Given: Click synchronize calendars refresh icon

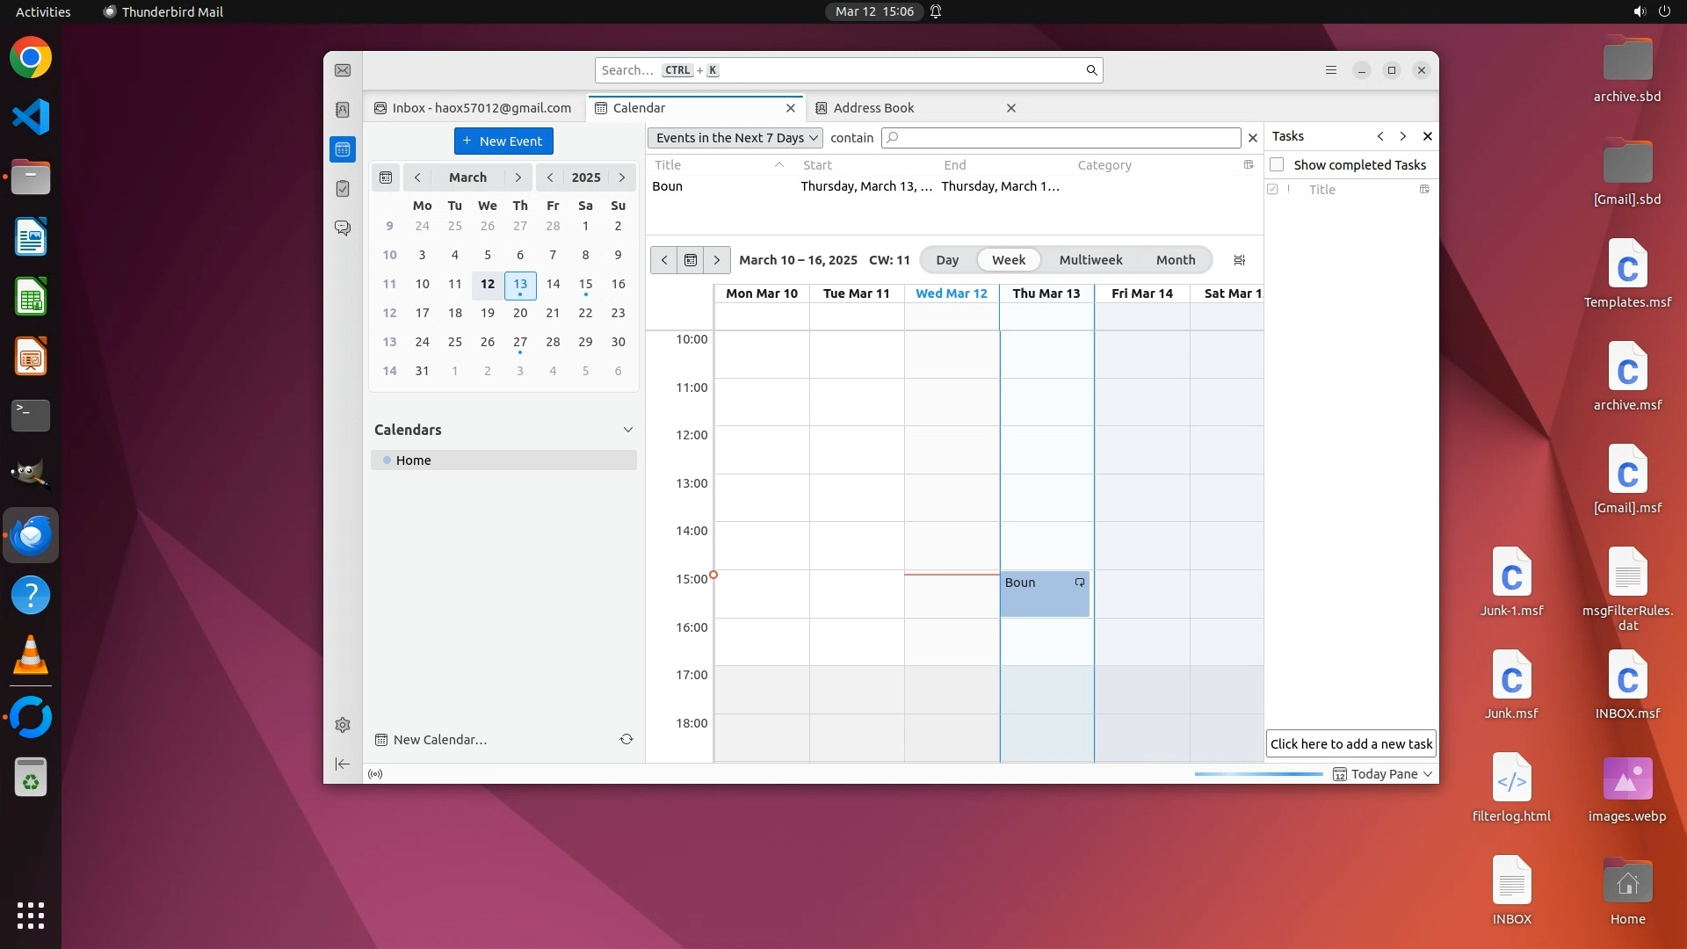Looking at the screenshot, I should [626, 740].
